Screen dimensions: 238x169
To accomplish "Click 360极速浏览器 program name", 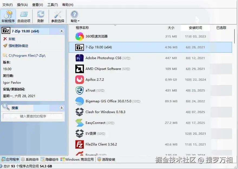I will [x=97, y=36].
